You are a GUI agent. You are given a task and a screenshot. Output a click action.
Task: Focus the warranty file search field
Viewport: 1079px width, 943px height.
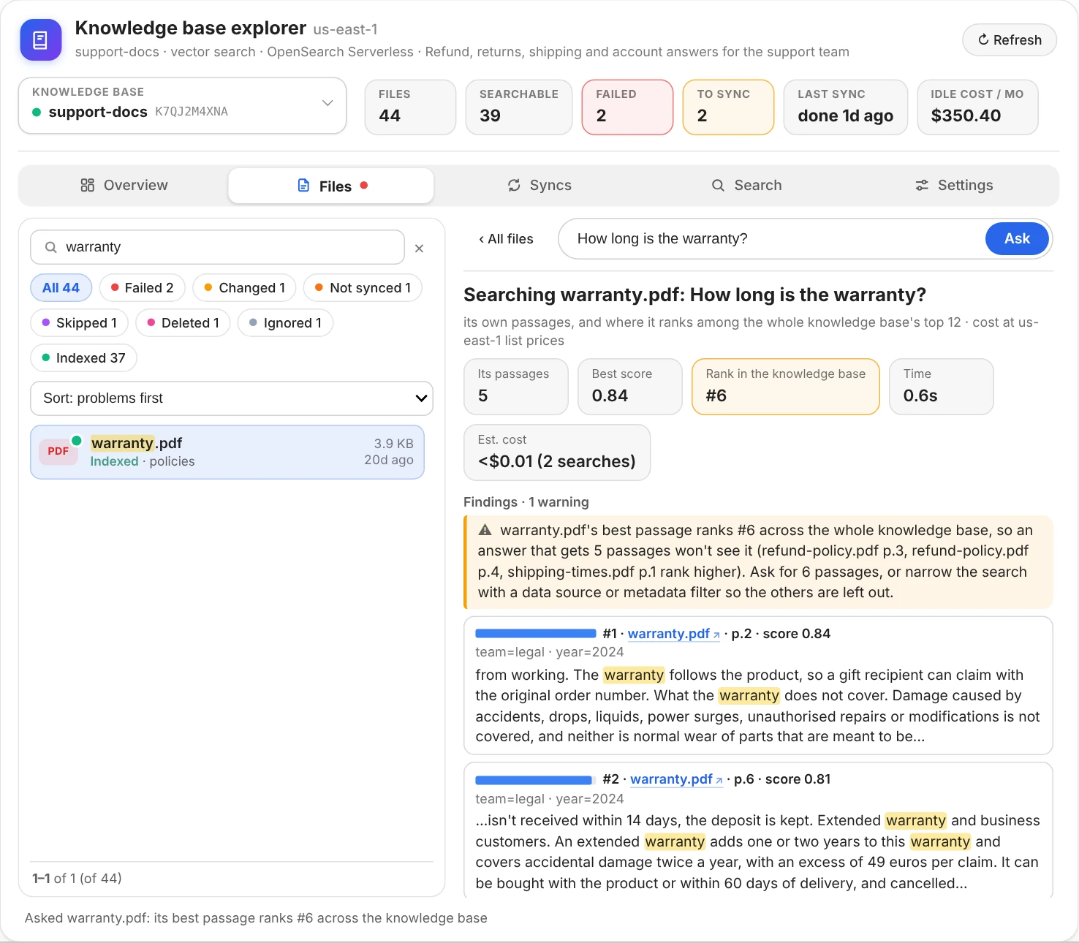point(217,247)
